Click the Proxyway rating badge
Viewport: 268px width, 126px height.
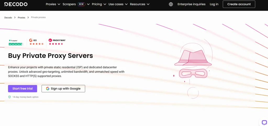pos(57,42)
